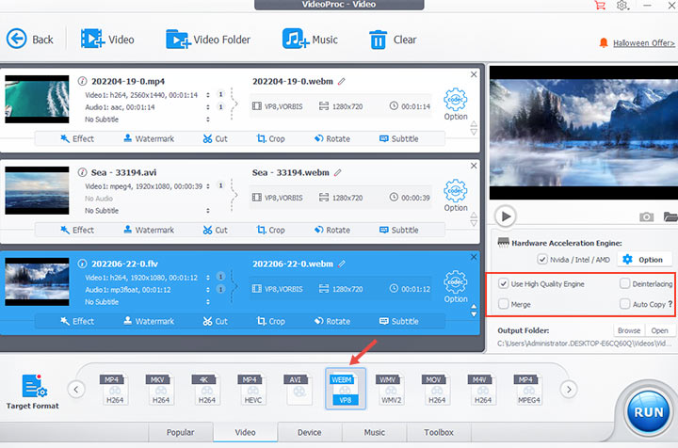Select MOV H264 format
678x448 pixels.
click(436, 389)
